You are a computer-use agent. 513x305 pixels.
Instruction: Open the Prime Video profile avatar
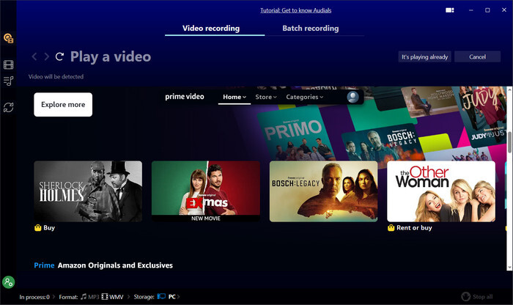point(353,97)
